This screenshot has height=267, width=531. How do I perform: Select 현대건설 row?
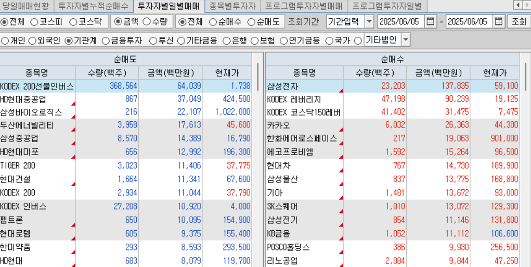click(x=126, y=179)
